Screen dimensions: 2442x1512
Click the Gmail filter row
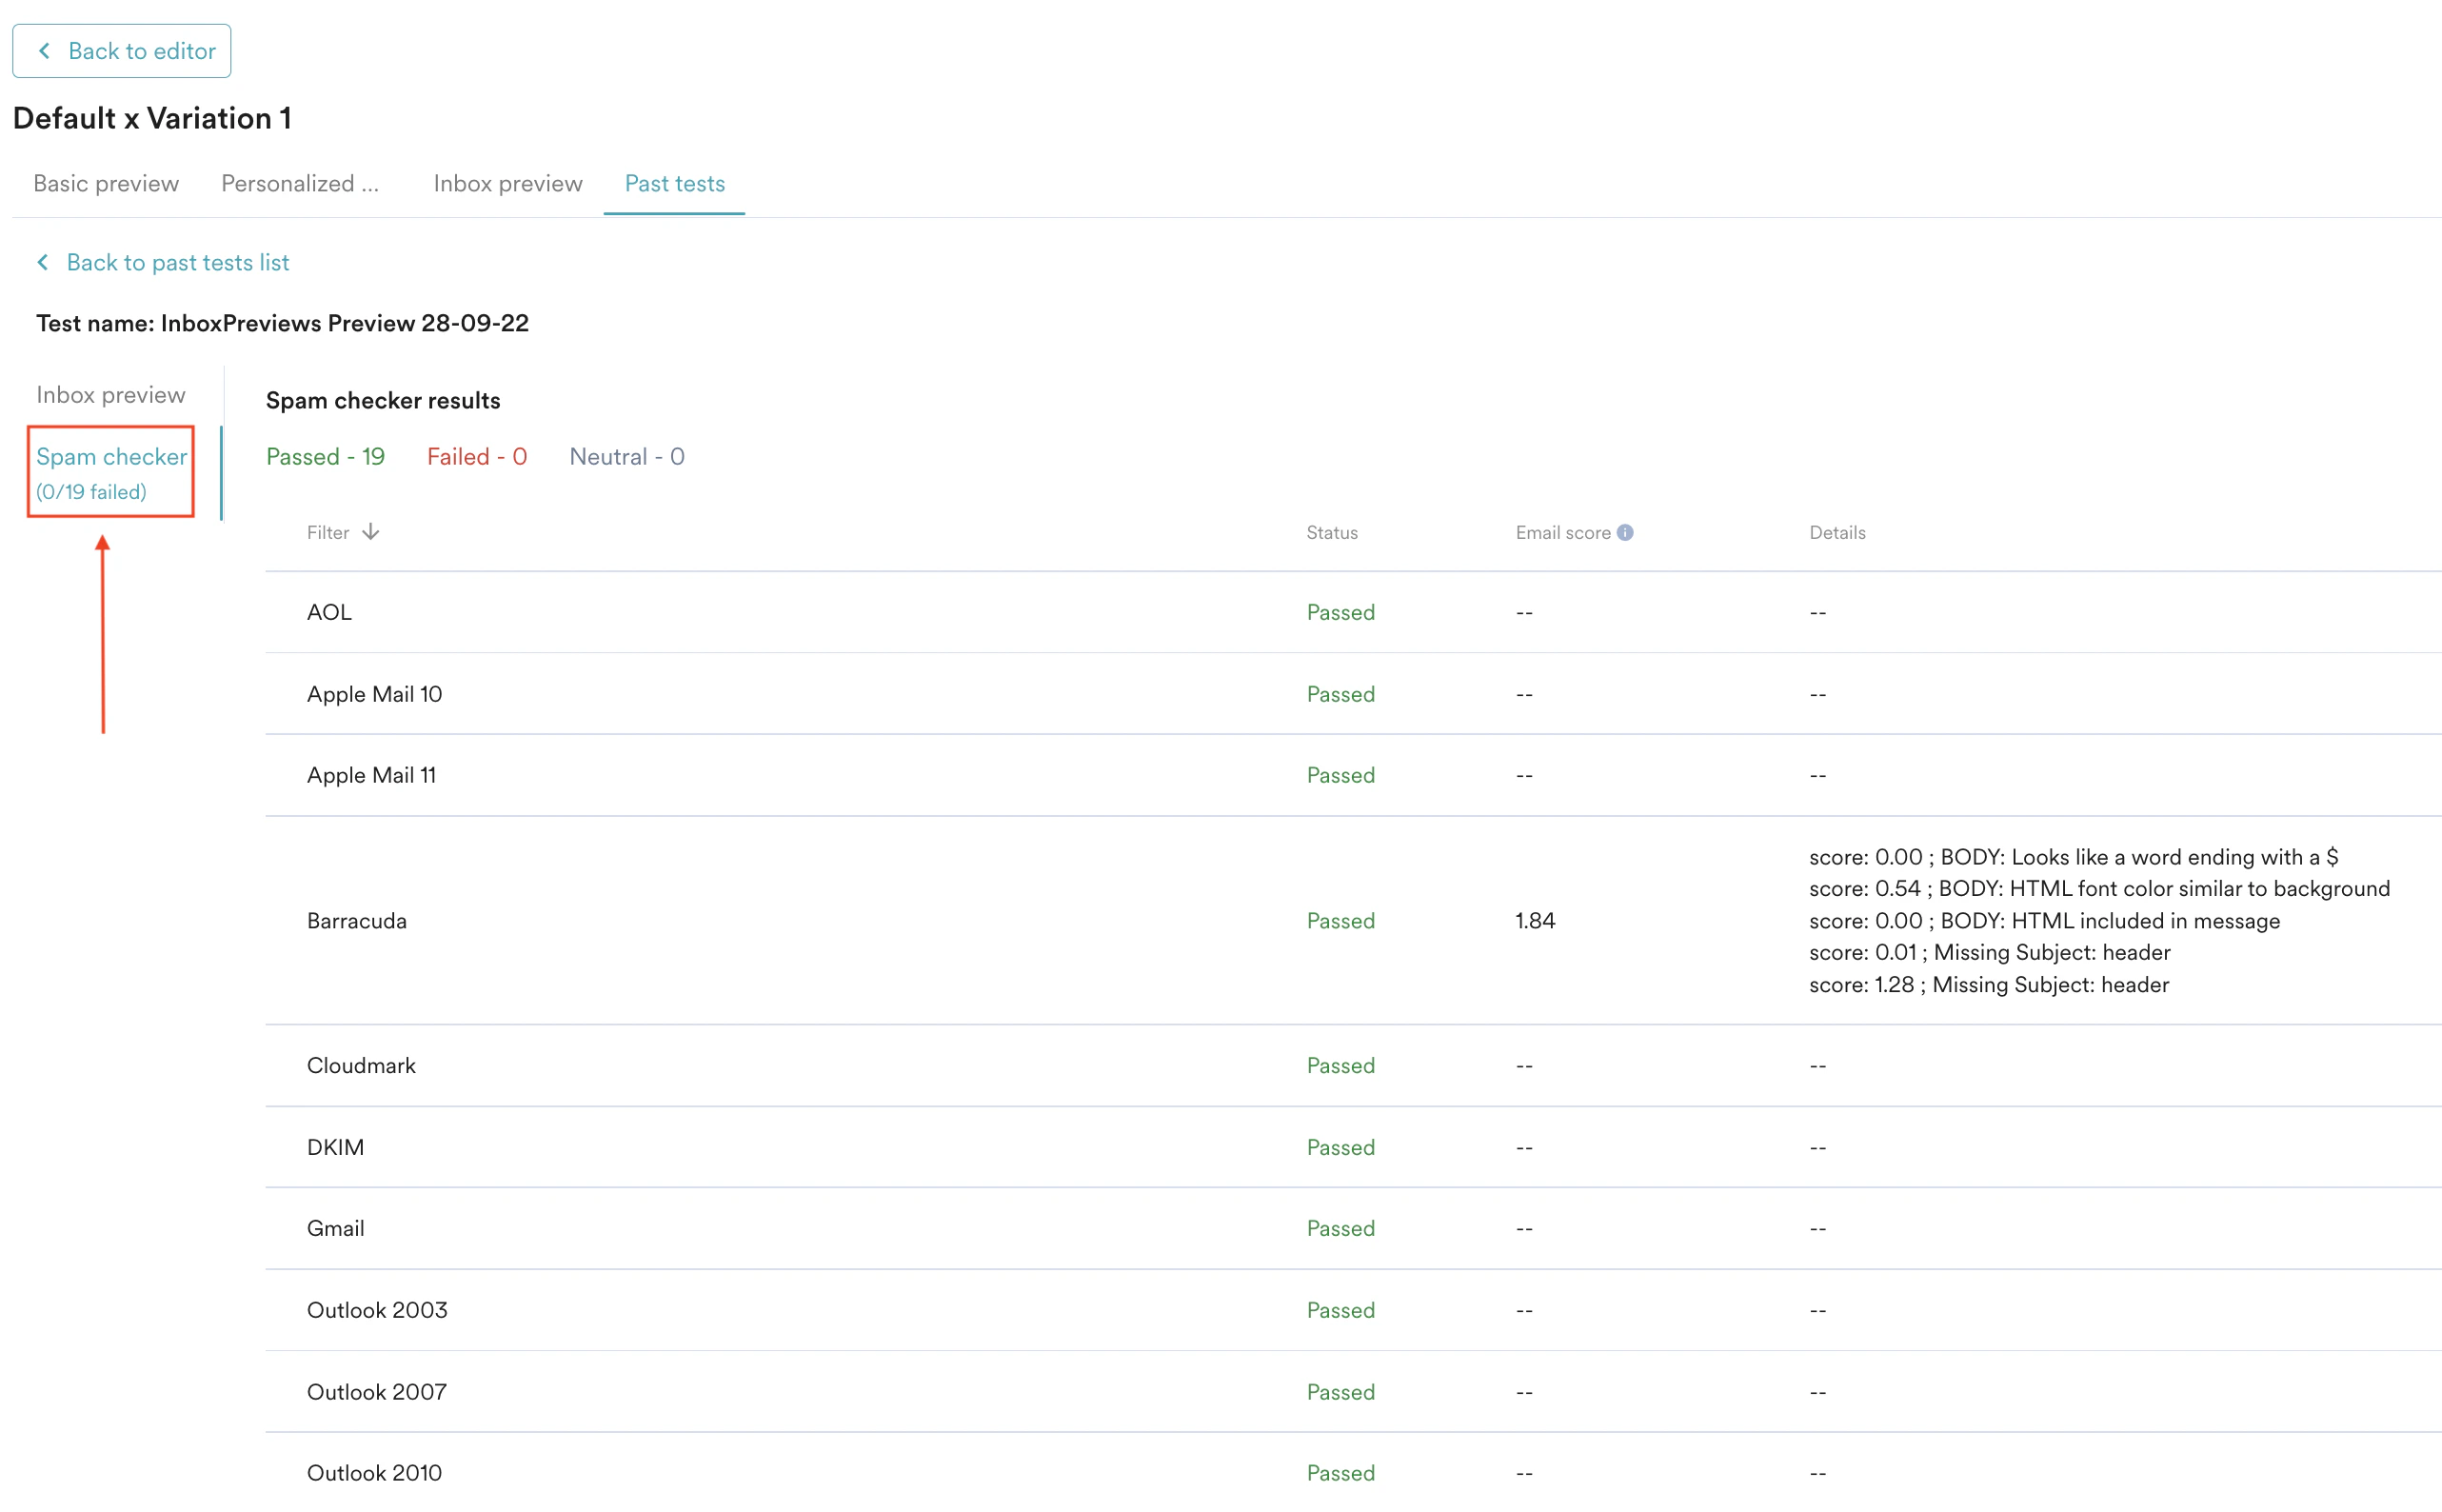(335, 1227)
